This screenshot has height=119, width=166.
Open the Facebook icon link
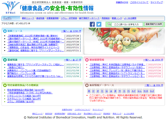coord(92,24)
